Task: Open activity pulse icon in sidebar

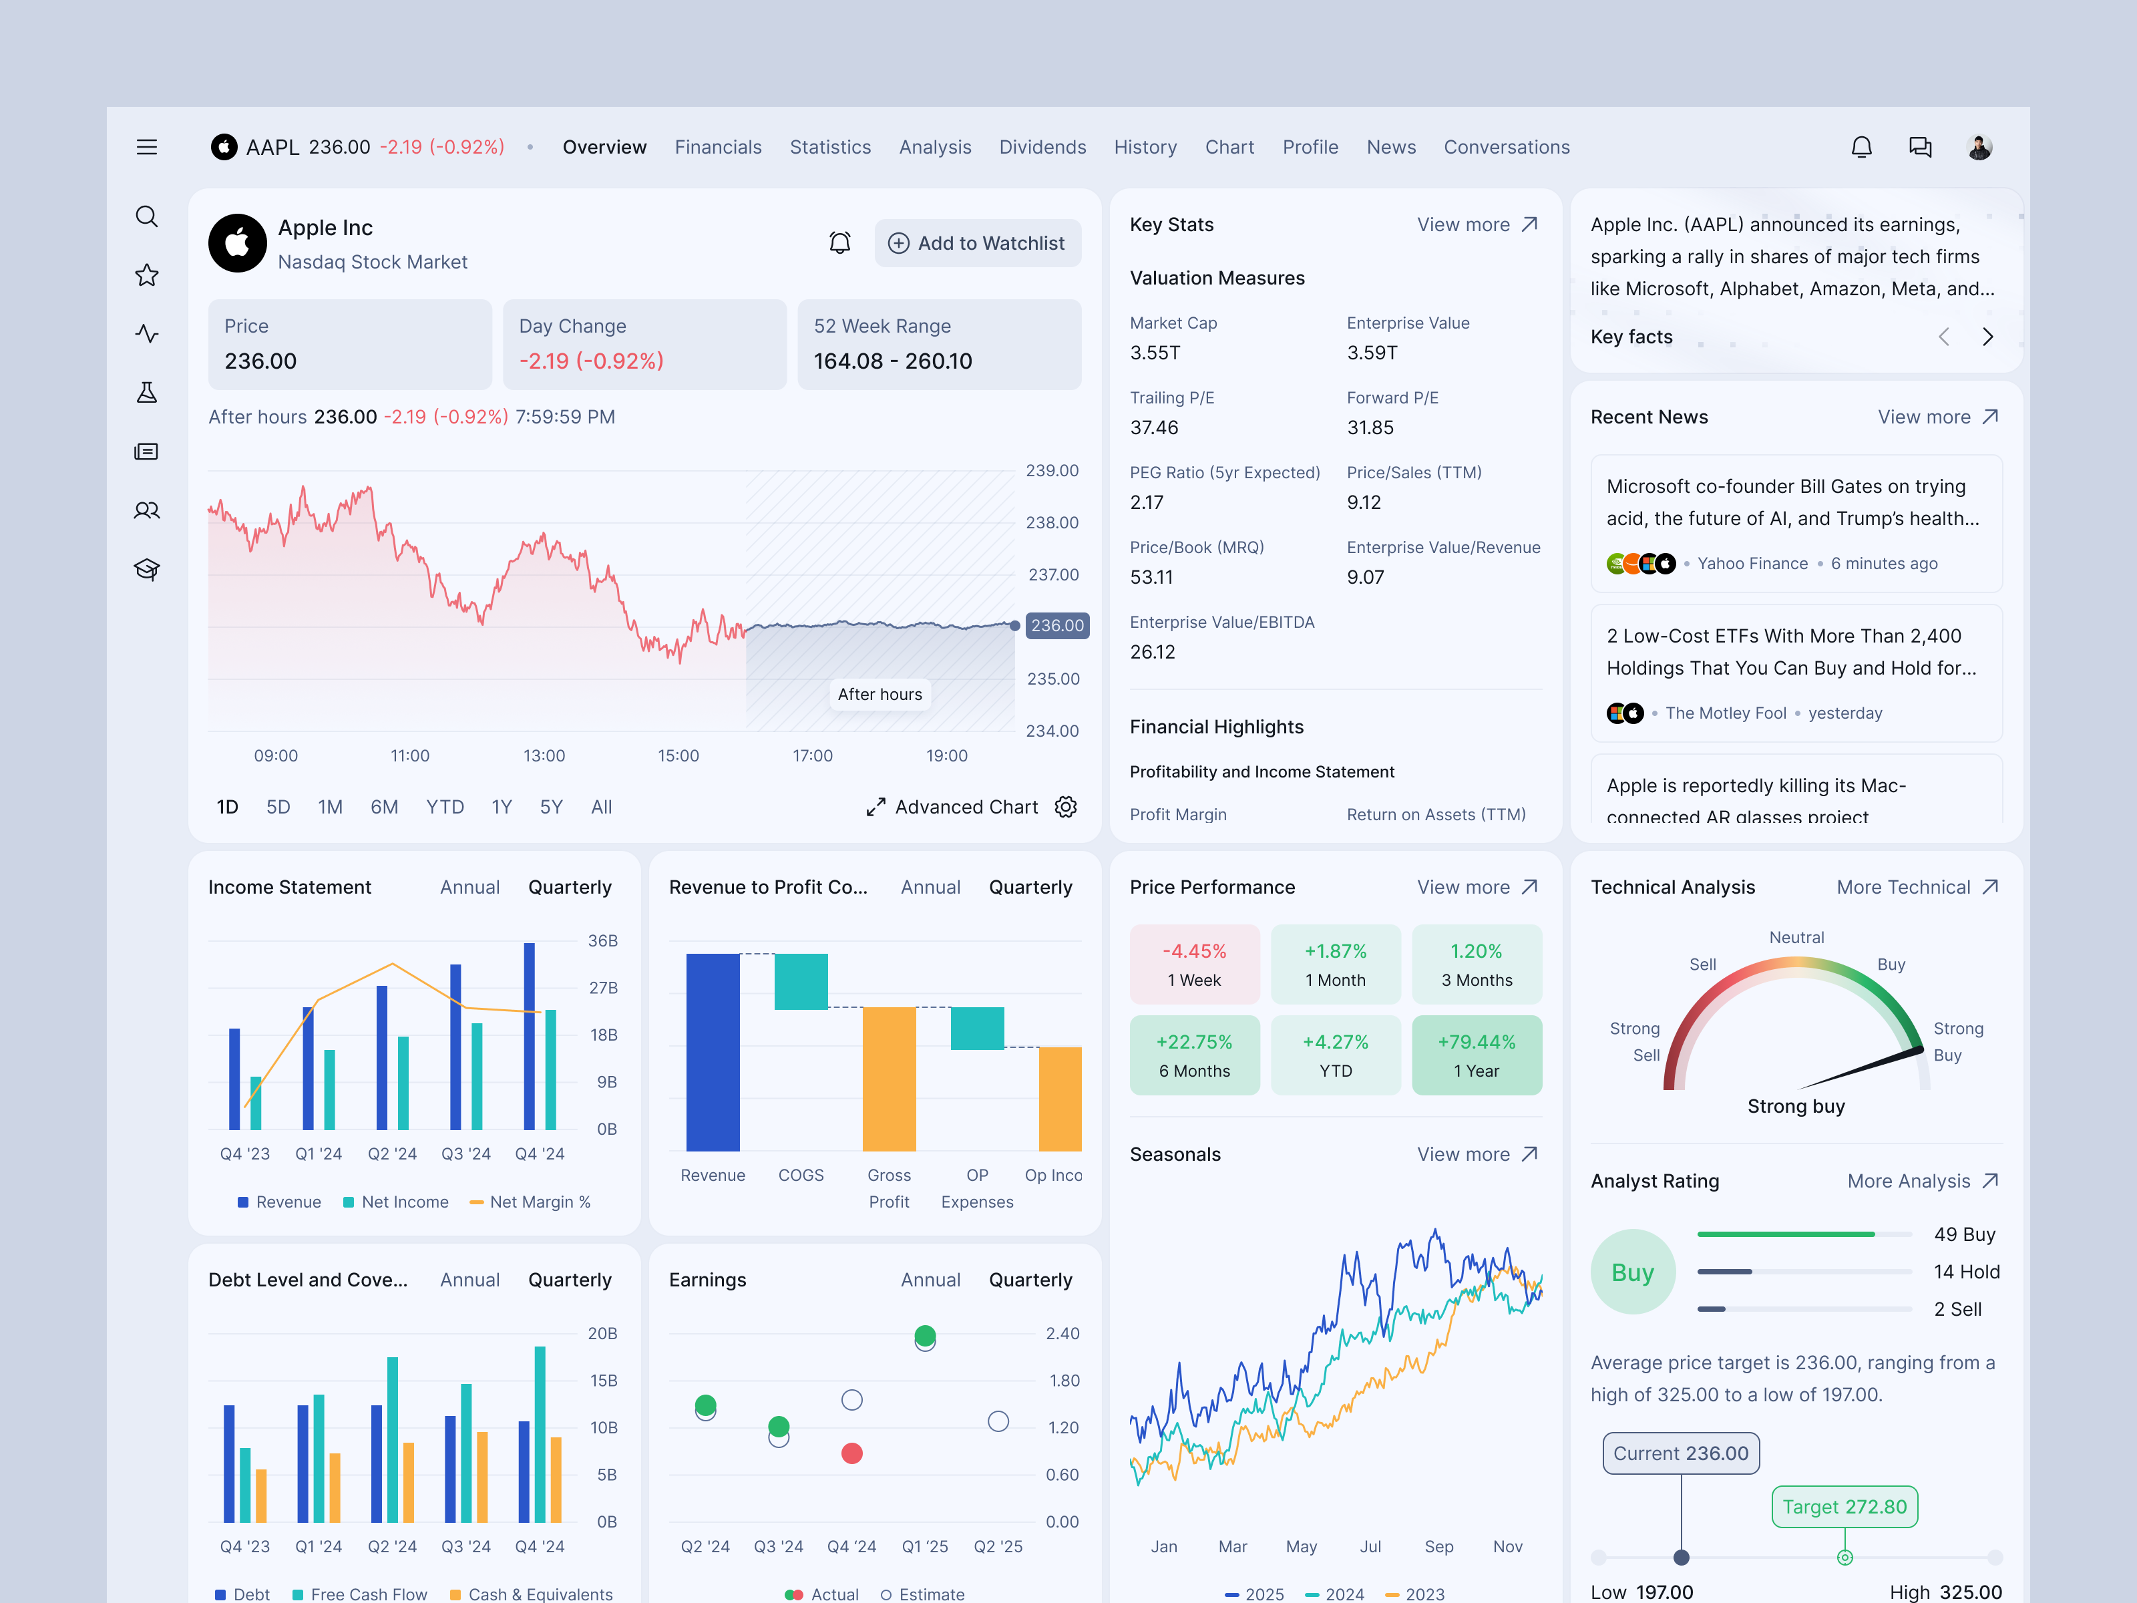Action: tap(147, 335)
